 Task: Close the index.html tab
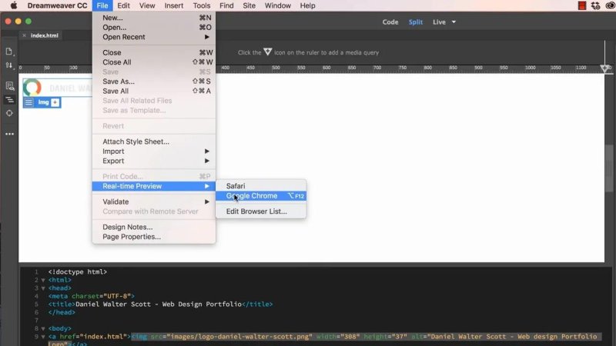[24, 35]
